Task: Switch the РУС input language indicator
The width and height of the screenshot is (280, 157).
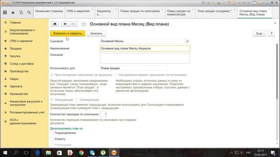Action: point(248,153)
